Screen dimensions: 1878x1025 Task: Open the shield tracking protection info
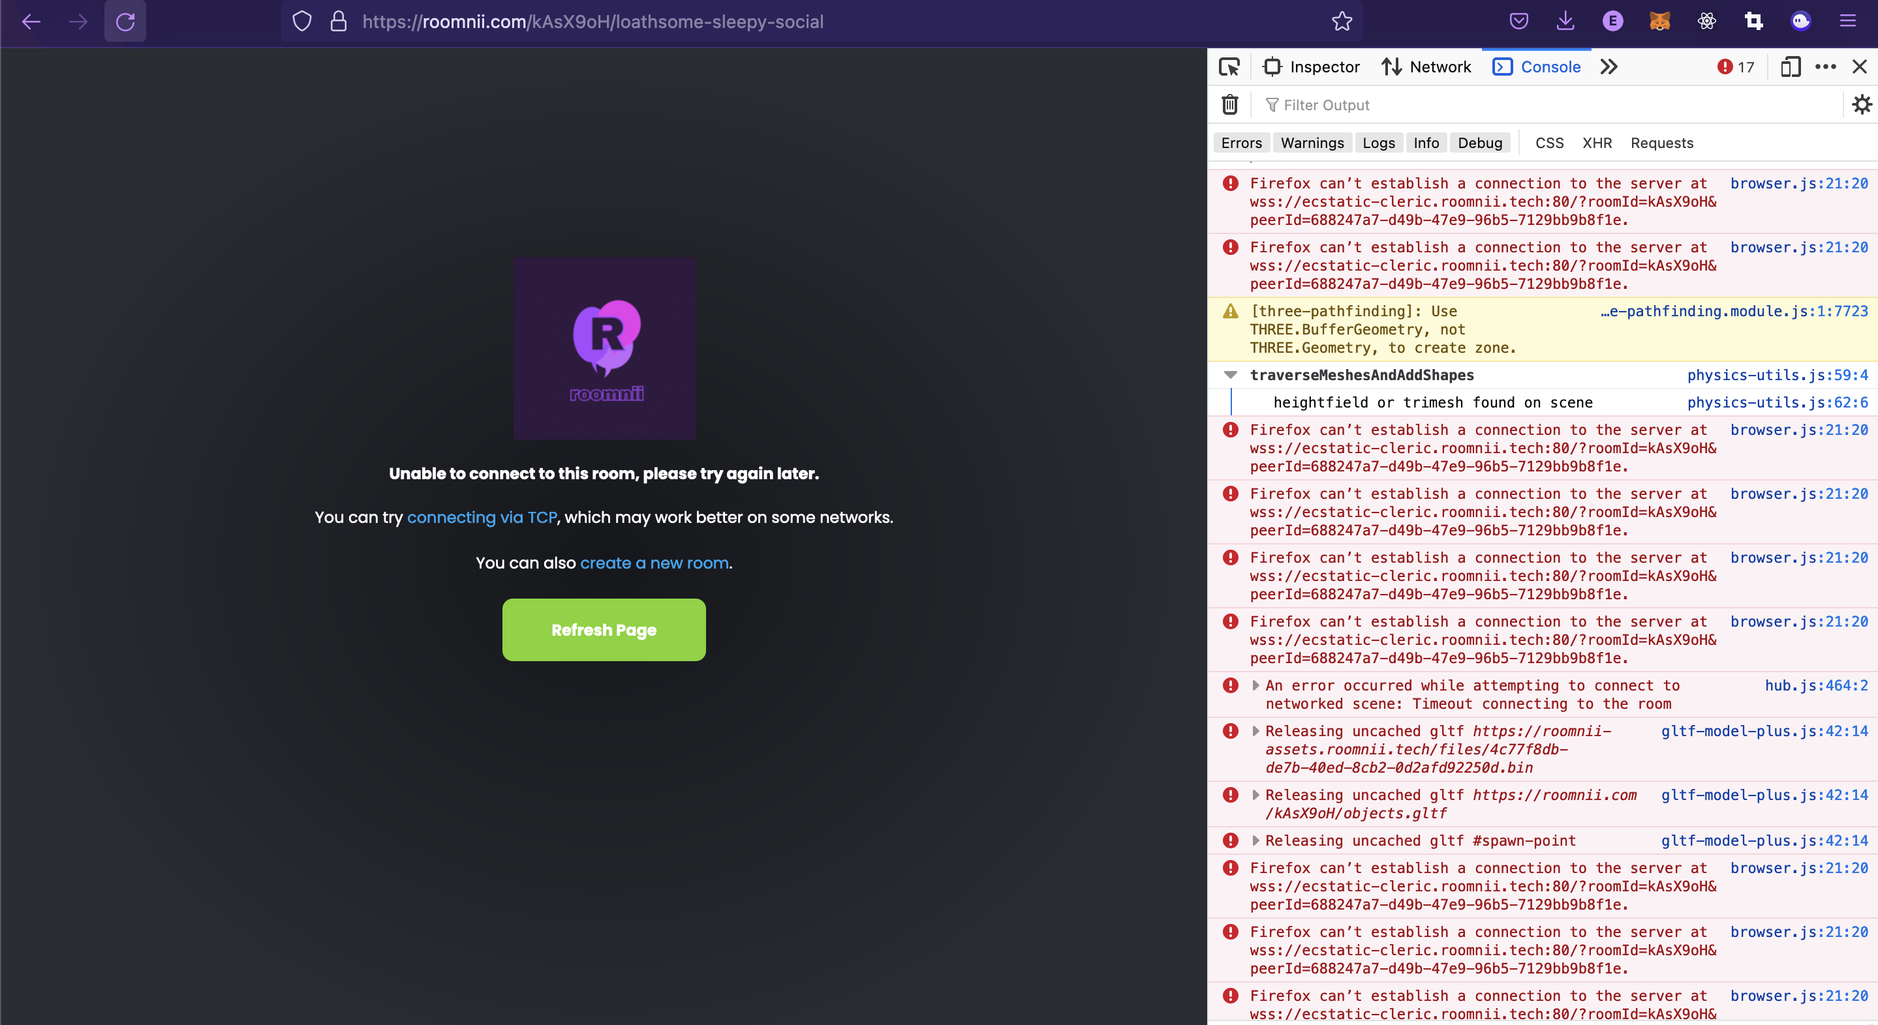click(302, 22)
